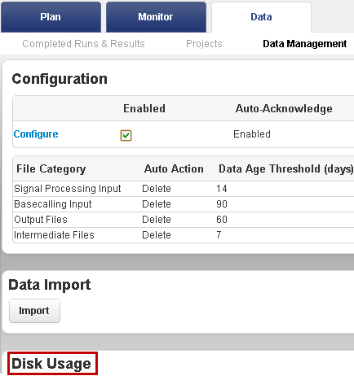354x376 pixels.
Task: Open the Plan tab
Action: coord(51,17)
